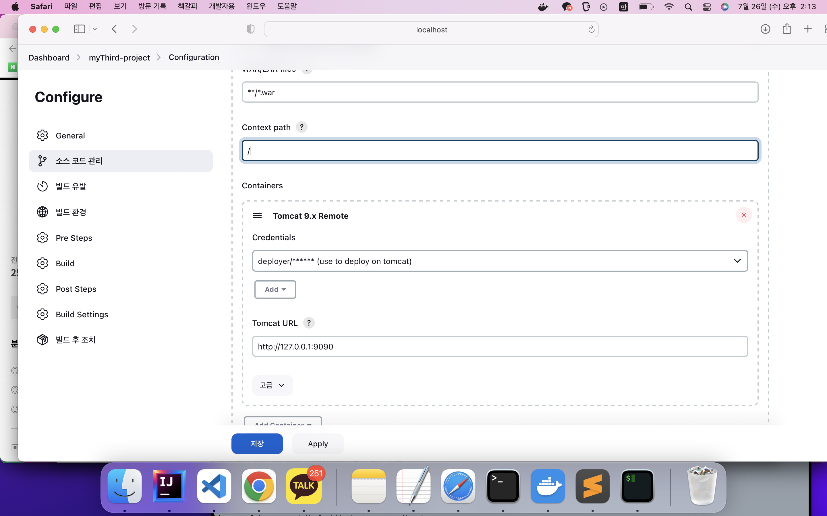Click the Apply button

point(318,443)
